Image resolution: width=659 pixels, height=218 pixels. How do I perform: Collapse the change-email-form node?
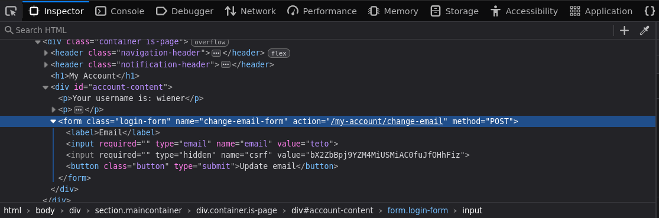pos(53,121)
